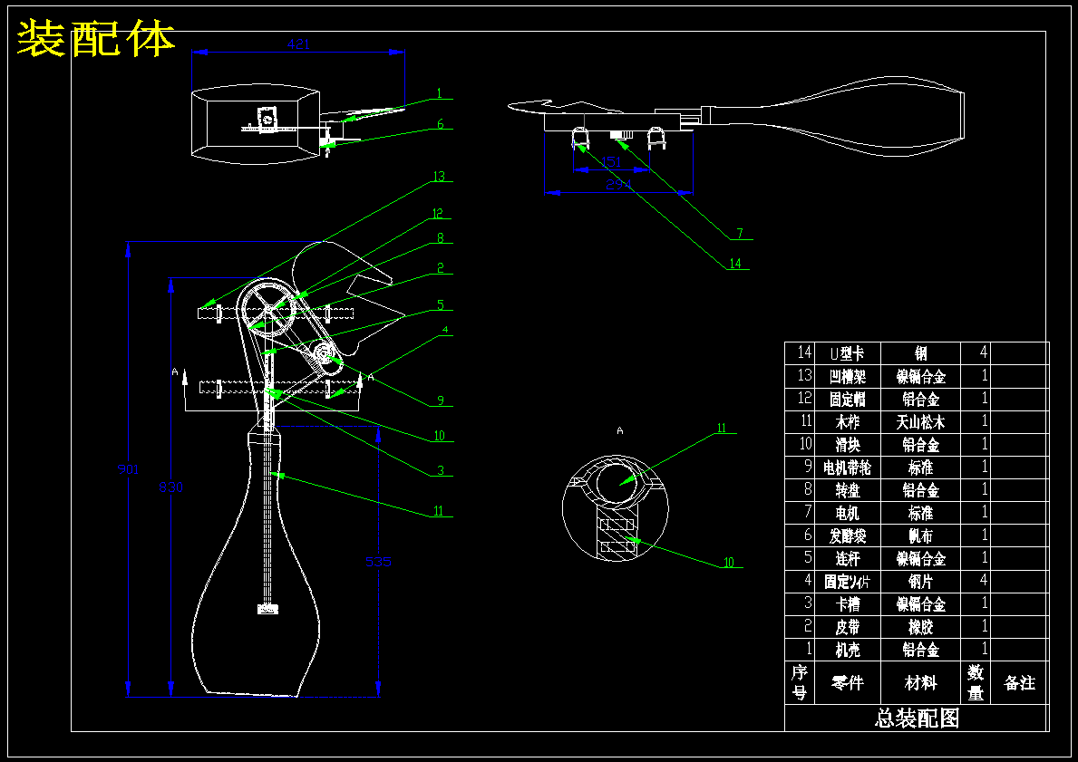
Task: Pick the 901 vertical dimension text
Action: pyautogui.click(x=128, y=469)
